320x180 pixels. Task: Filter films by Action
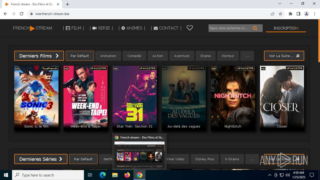pyautogui.click(x=158, y=56)
